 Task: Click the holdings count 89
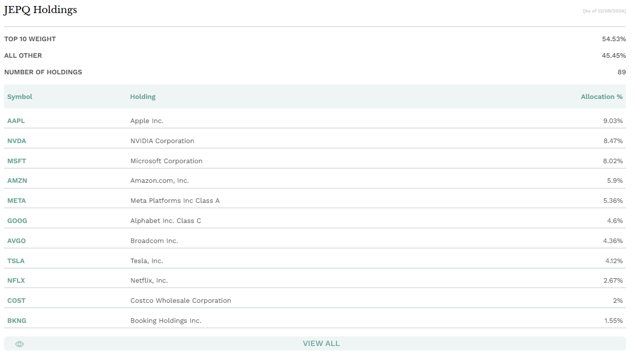pyautogui.click(x=621, y=72)
